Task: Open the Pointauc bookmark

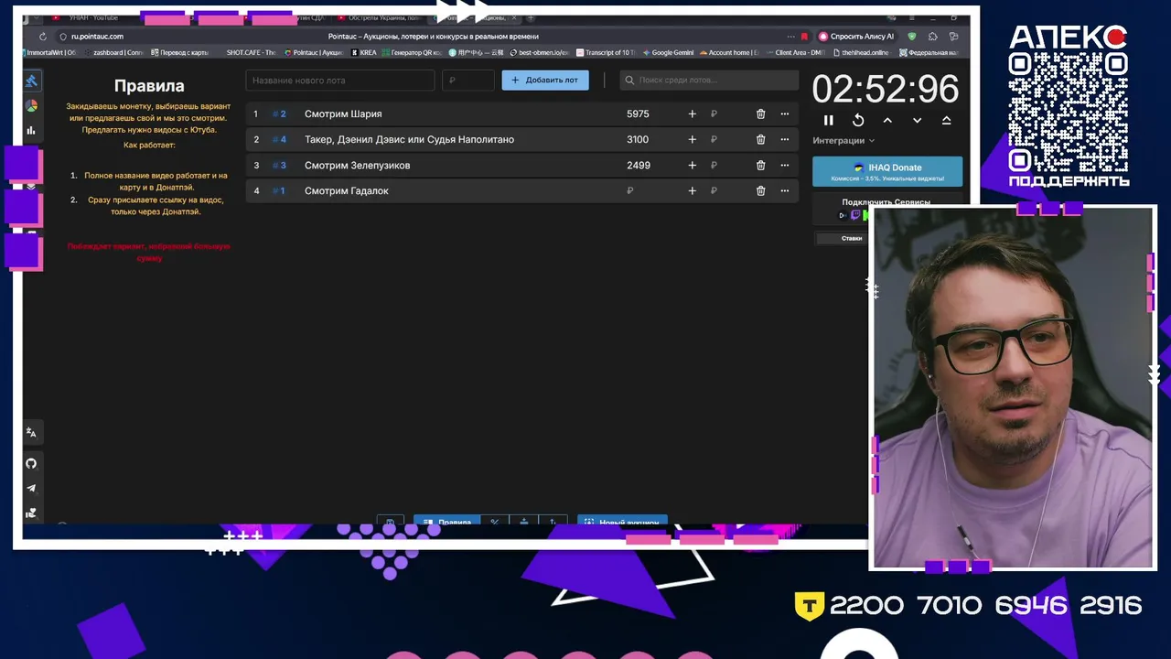Action: (314, 53)
